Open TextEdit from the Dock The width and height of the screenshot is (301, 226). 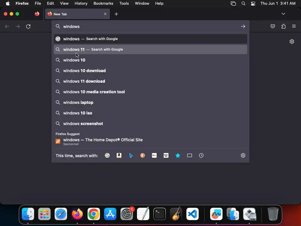143,214
